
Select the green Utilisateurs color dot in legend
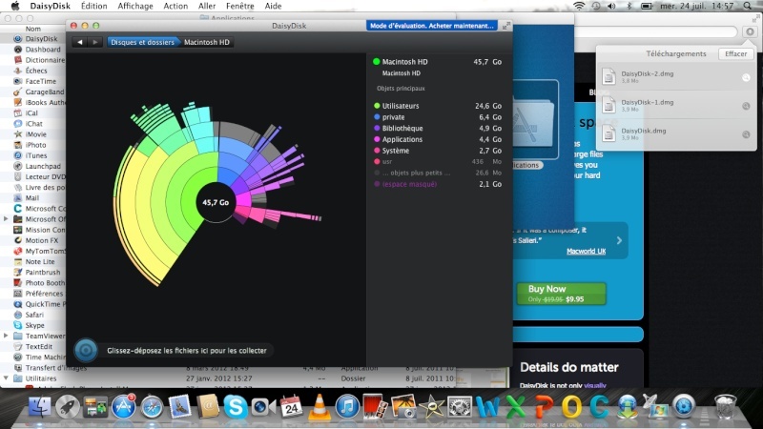coord(377,105)
